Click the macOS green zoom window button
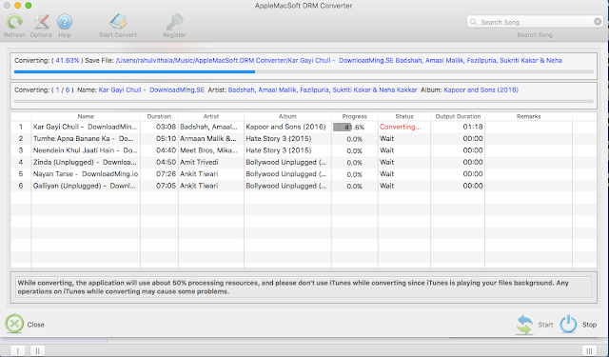Viewport: 609px width, 357px height. click(x=28, y=6)
